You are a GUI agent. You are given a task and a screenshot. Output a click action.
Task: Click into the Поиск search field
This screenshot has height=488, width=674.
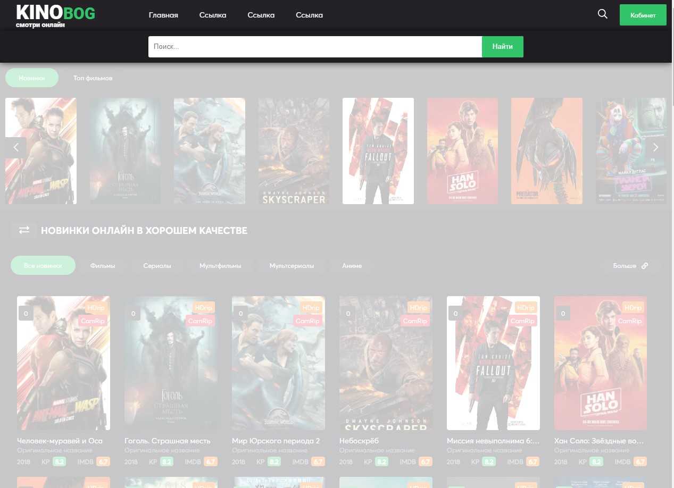315,47
